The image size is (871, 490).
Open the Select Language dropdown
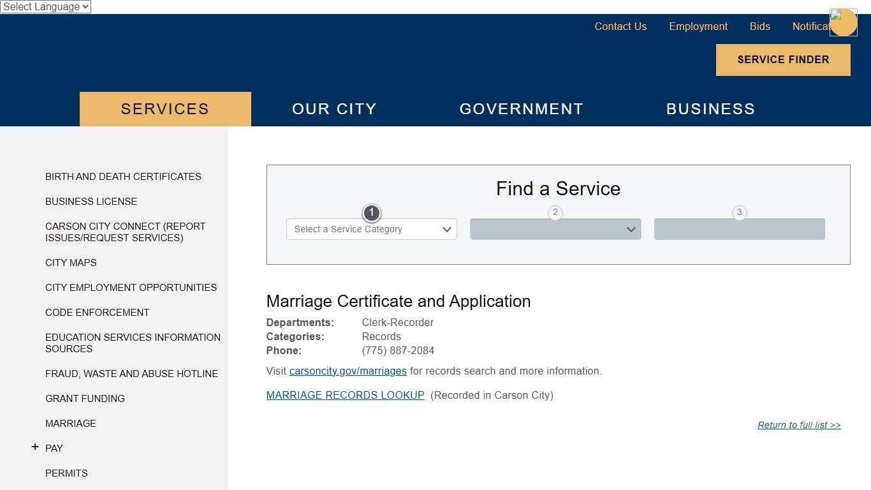(45, 6)
